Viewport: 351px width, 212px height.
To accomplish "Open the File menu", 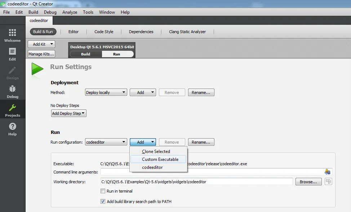I will [x=6, y=12].
